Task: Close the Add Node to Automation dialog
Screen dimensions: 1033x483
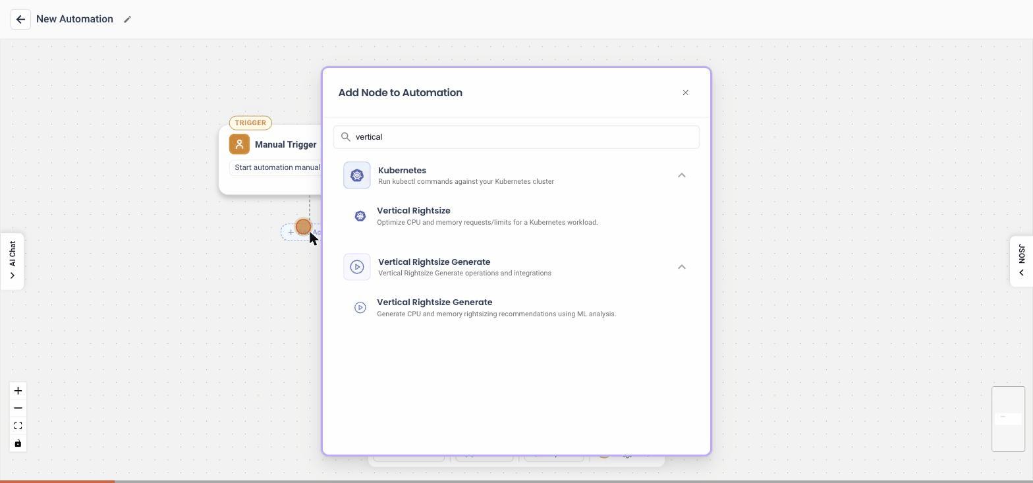Action: pyautogui.click(x=685, y=92)
